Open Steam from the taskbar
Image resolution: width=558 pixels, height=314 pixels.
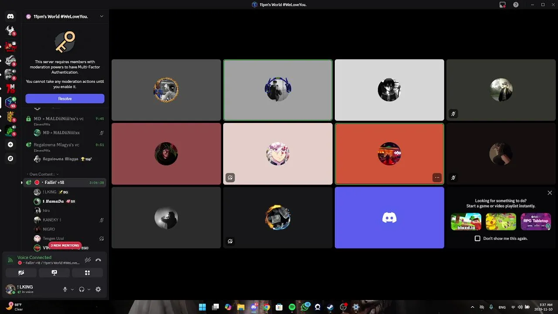[330, 307]
